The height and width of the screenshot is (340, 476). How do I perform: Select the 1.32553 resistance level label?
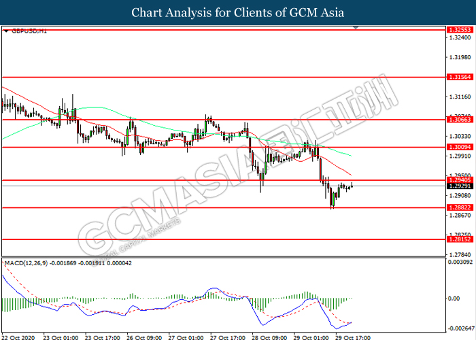click(x=460, y=30)
